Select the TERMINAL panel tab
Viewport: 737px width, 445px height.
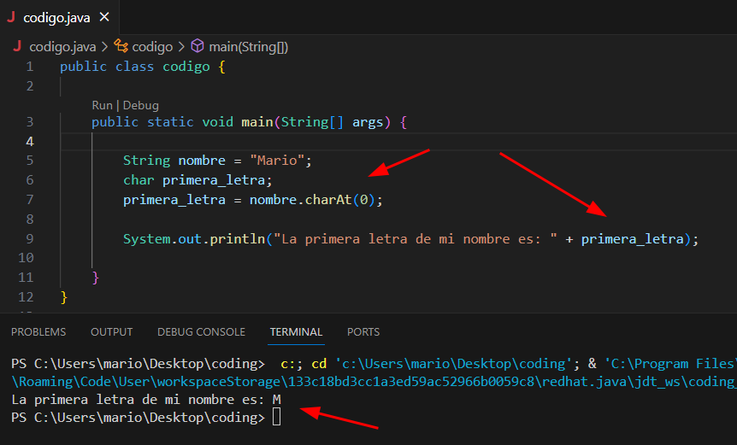click(x=296, y=332)
